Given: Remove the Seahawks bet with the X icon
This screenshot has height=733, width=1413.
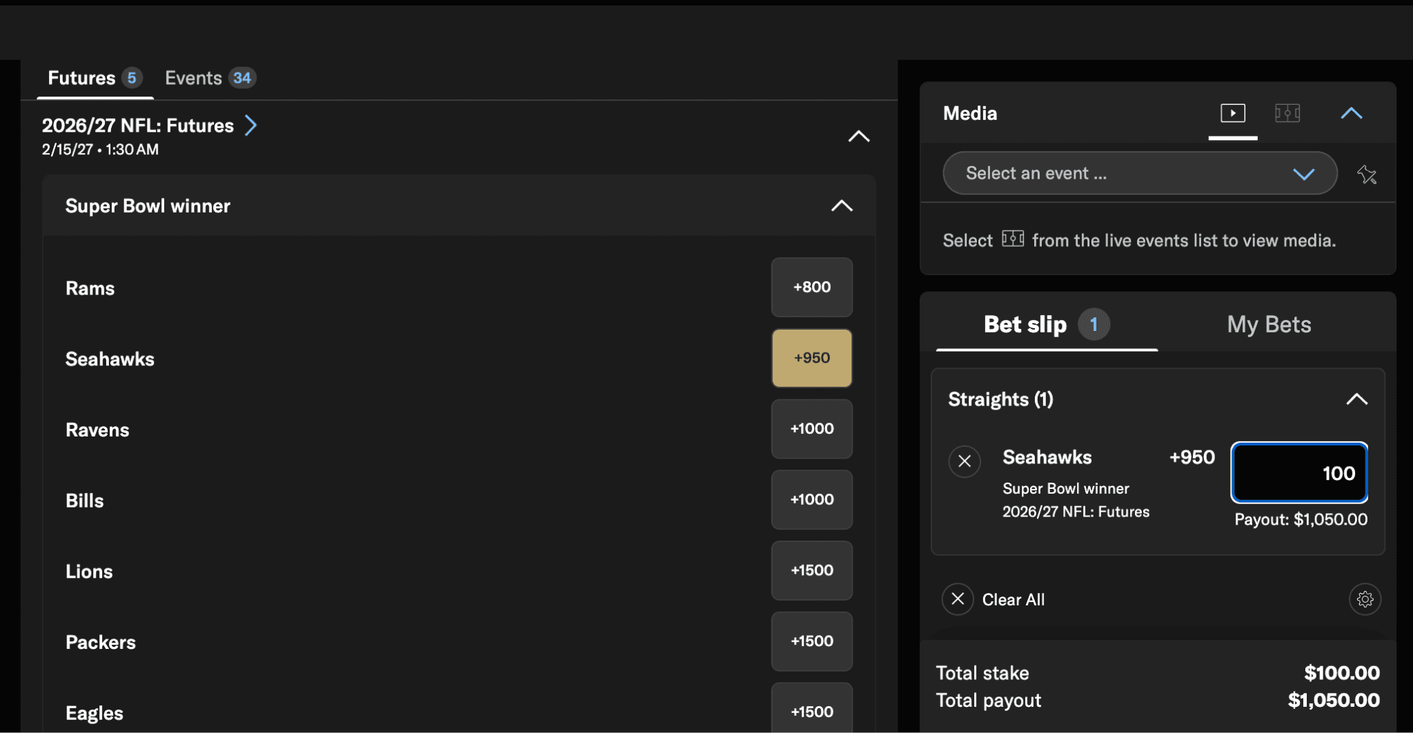Looking at the screenshot, I should coord(965,461).
